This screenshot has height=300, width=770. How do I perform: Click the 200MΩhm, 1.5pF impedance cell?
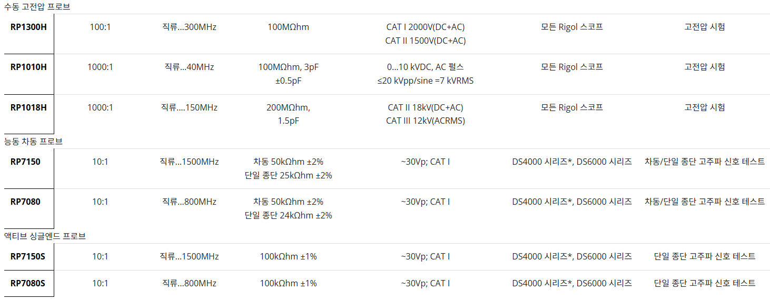(288, 114)
